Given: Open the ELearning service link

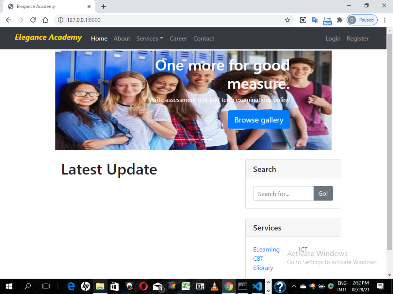Looking at the screenshot, I should tap(266, 249).
